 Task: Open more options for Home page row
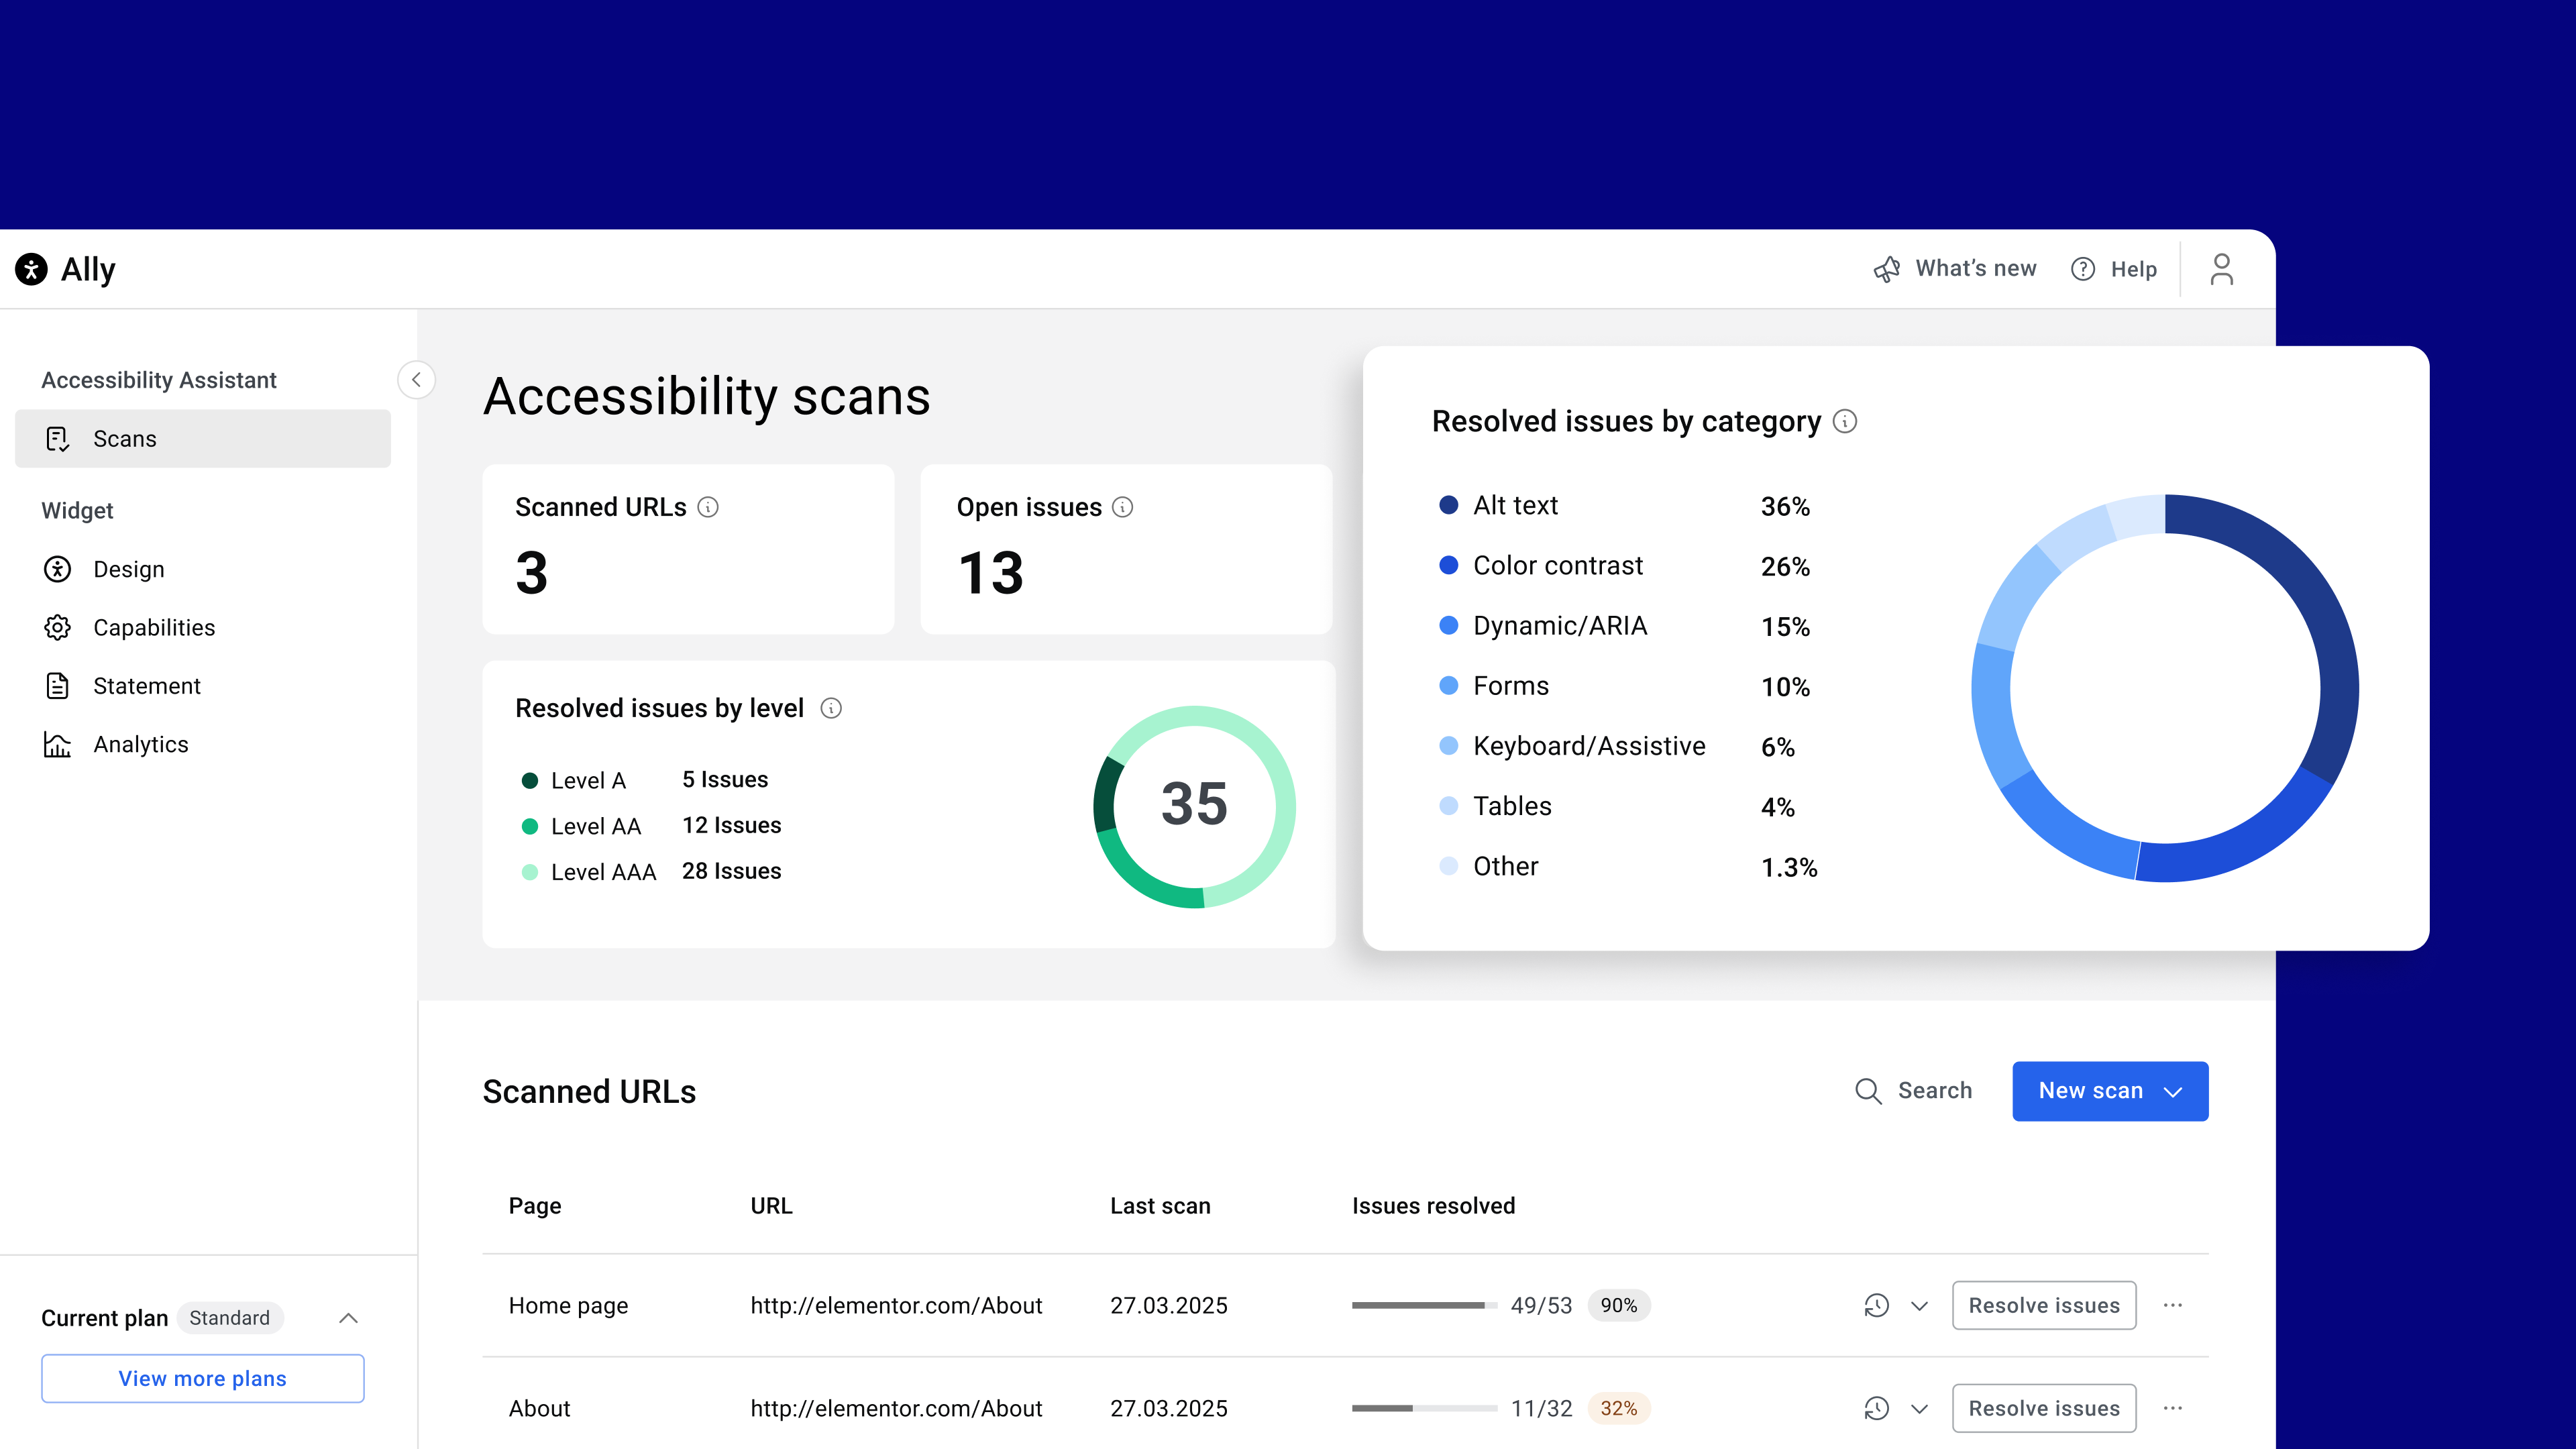click(2173, 1305)
